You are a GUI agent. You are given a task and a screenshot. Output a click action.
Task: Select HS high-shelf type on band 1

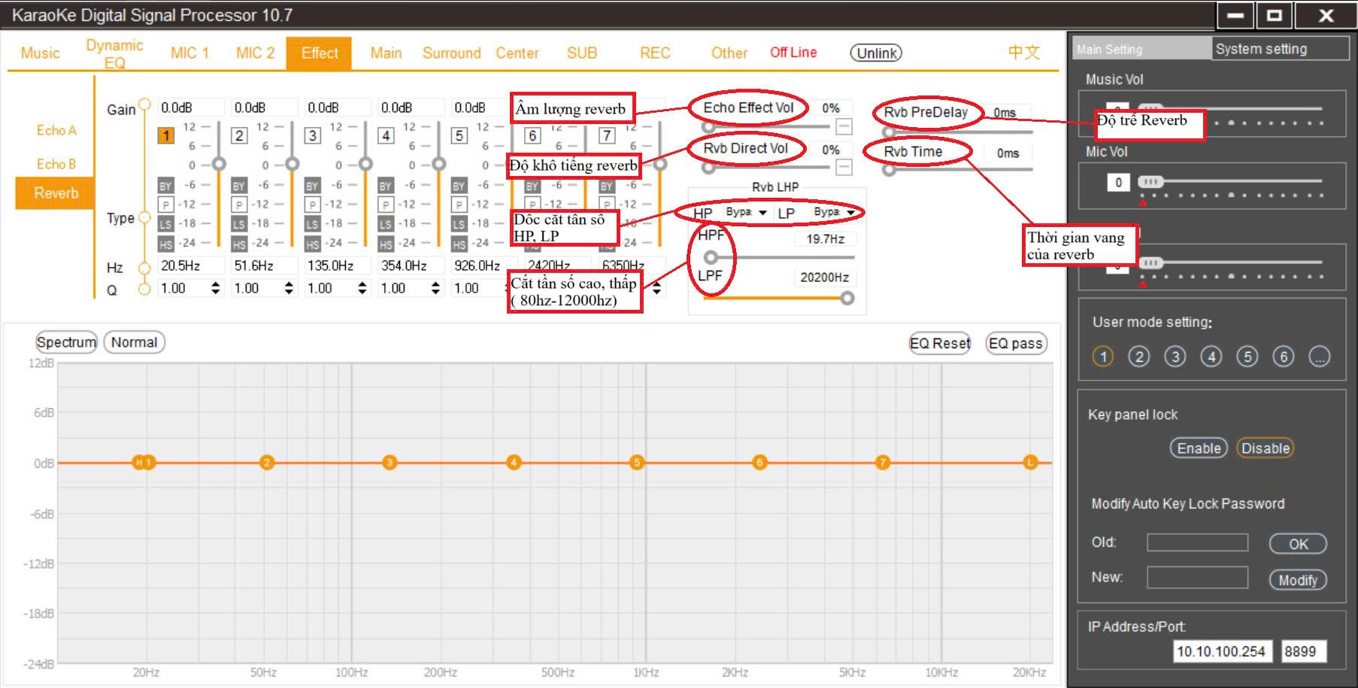[165, 244]
